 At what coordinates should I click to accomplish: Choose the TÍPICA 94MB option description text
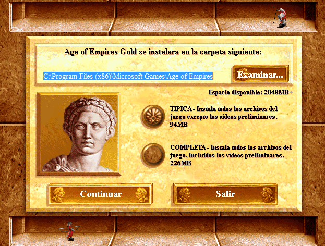224,117
